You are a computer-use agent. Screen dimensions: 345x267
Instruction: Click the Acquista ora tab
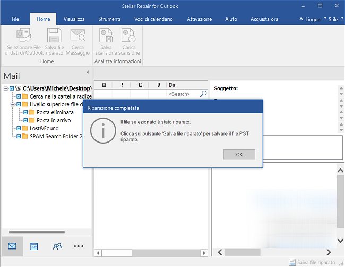264,19
